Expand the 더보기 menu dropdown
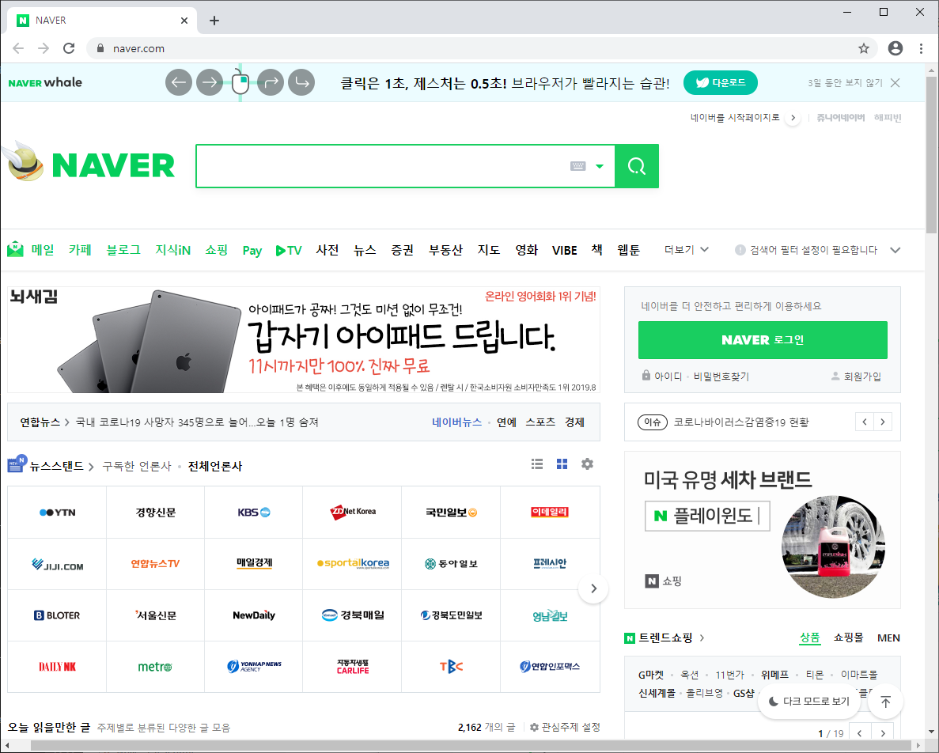This screenshot has width=939, height=753. (687, 250)
